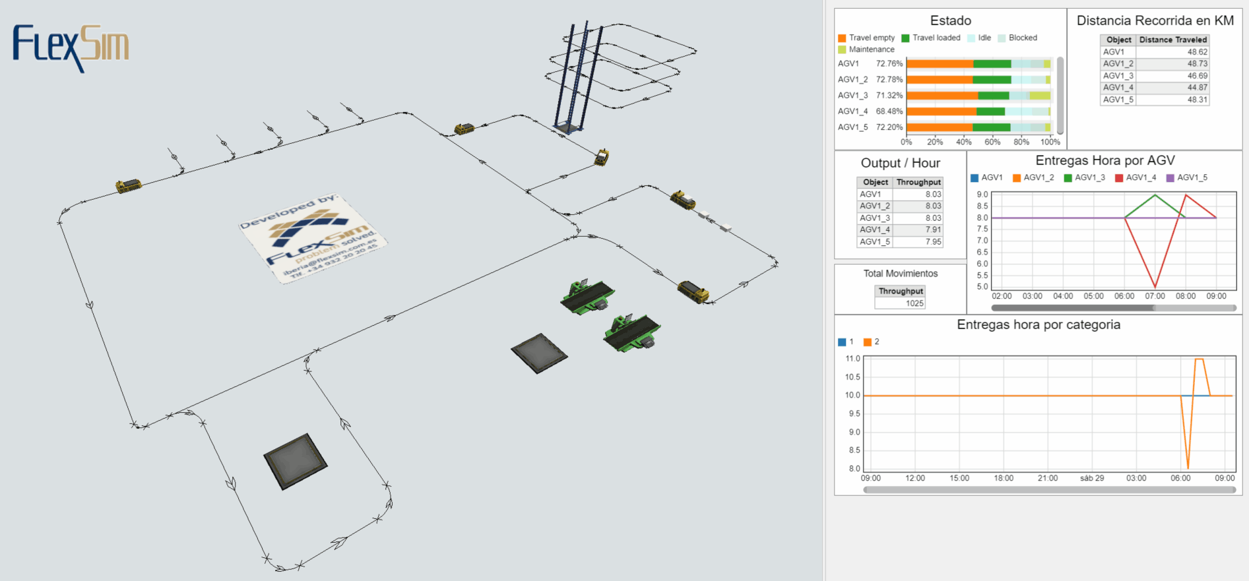This screenshot has height=581, width=1249.
Task: Click the Travel loaded green legend swatch
Action: point(906,38)
